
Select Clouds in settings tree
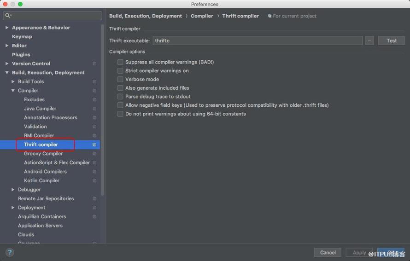[x=26, y=235]
